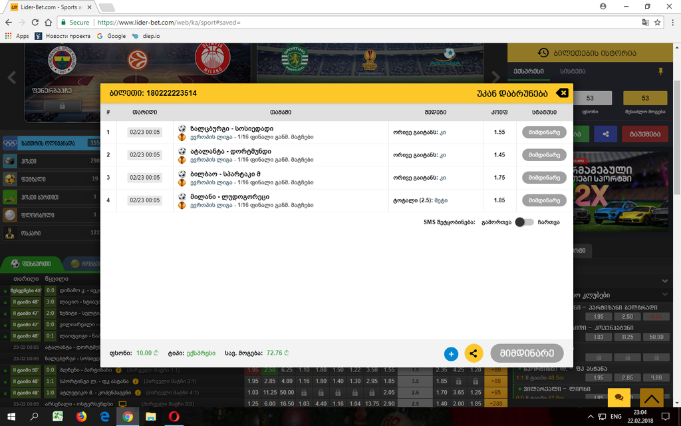Open Chrome home page button
681x426 pixels.
(x=48, y=22)
